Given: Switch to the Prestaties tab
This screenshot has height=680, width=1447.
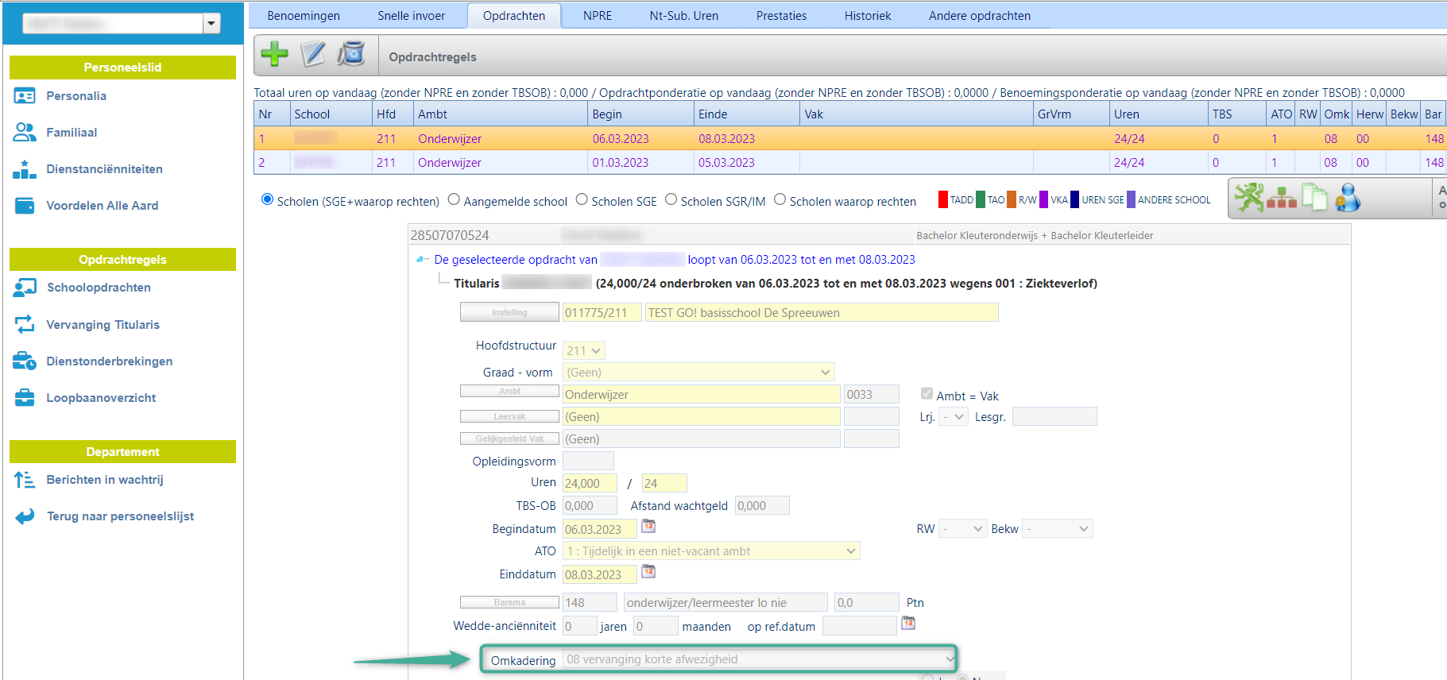Looking at the screenshot, I should pos(781,16).
